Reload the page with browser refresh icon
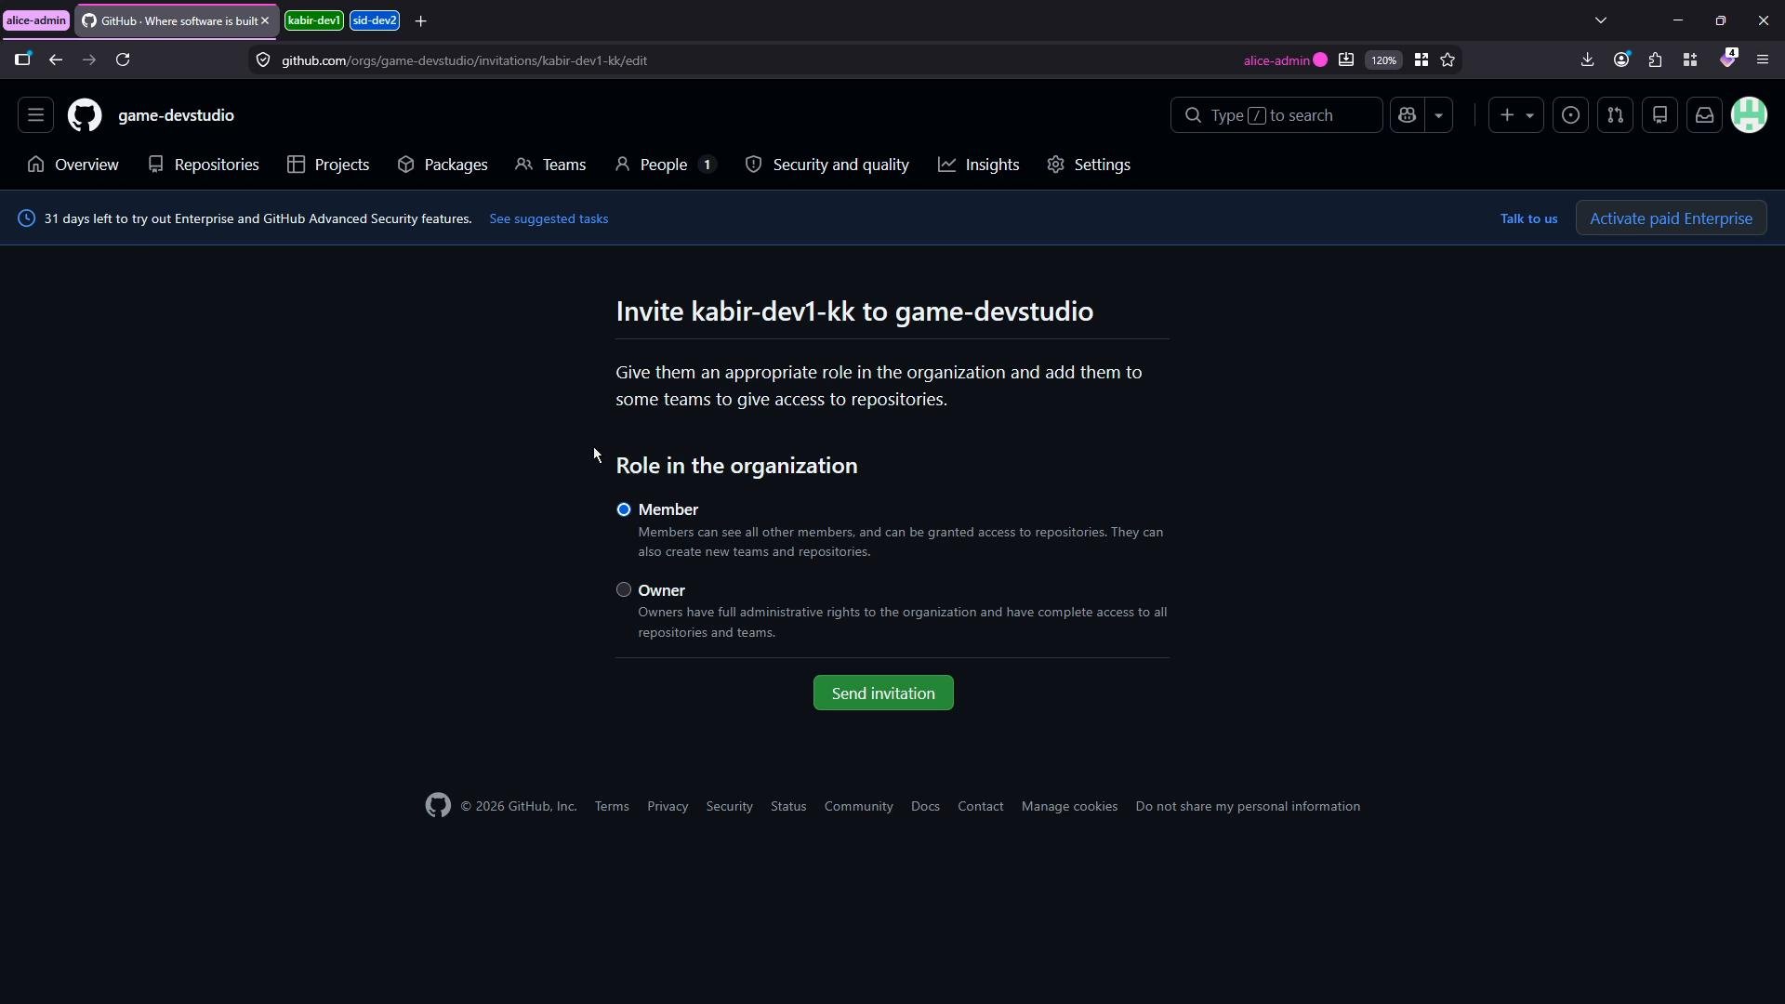The image size is (1785, 1004). coord(123,59)
